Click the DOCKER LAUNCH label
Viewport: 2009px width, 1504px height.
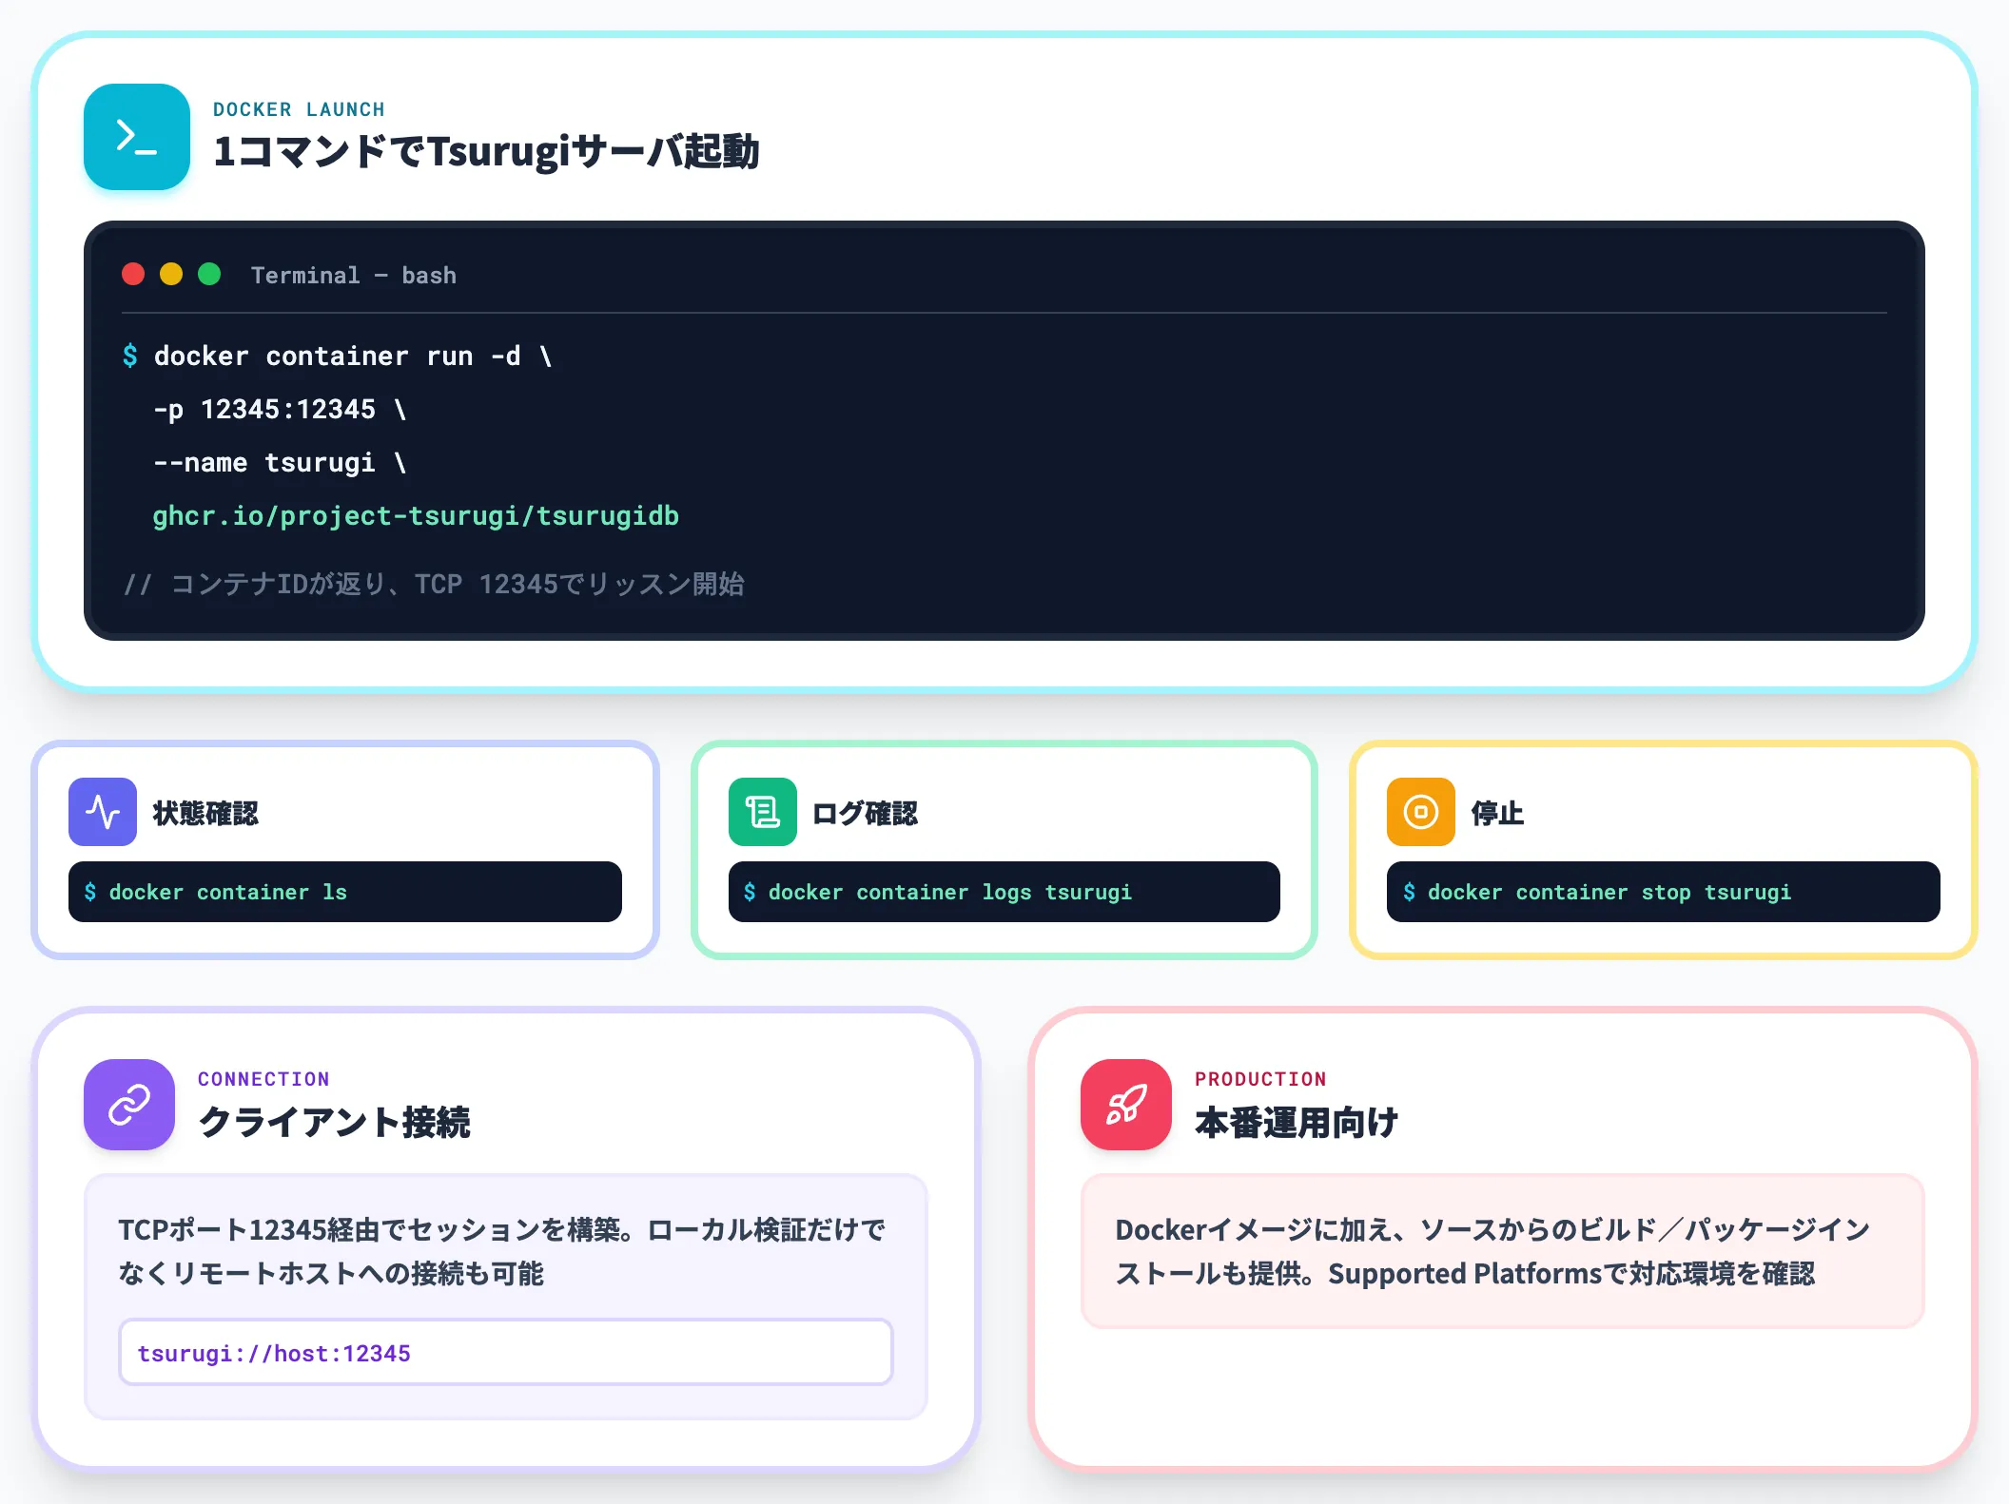299,109
